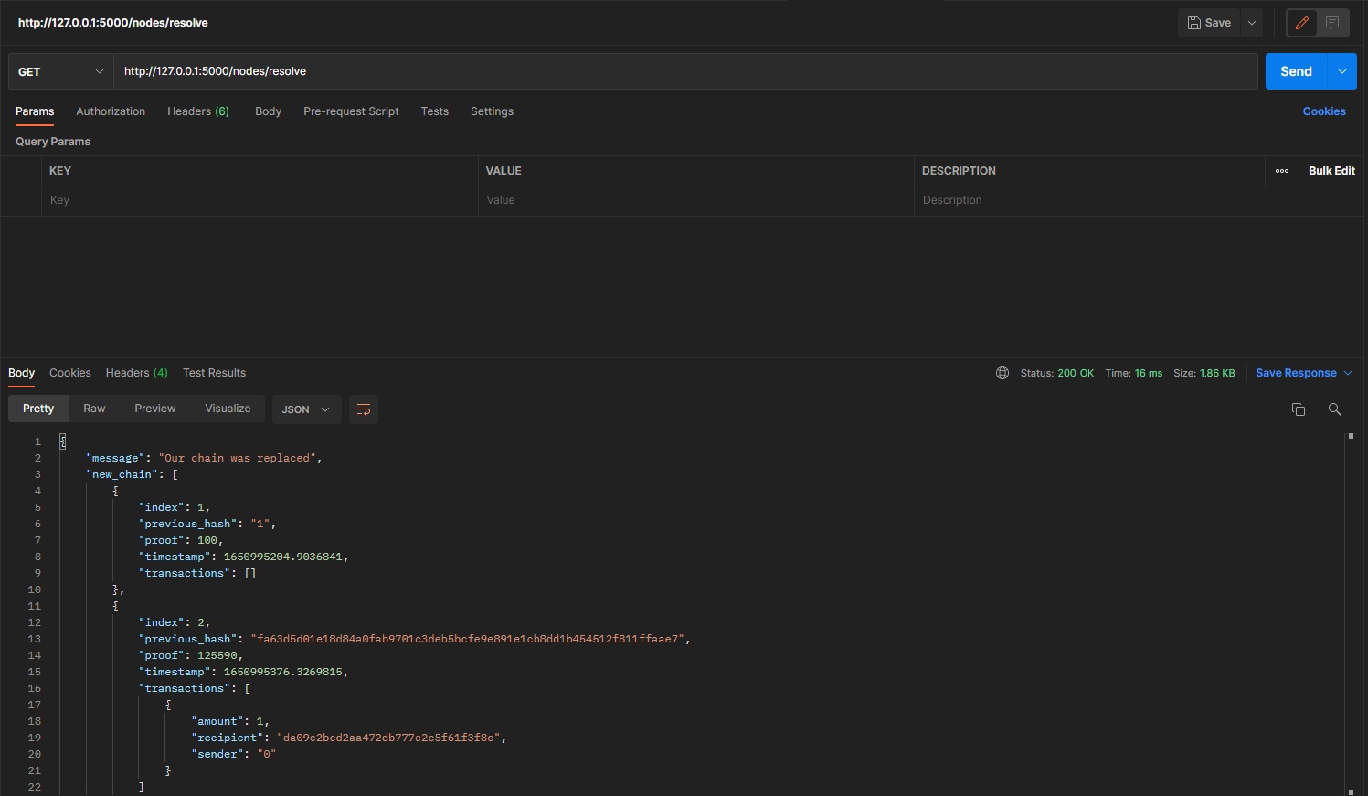Open column options three-dots icon

coord(1281,171)
